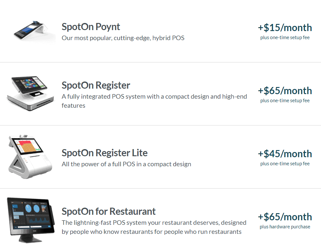
Task: Select the SpotOn Register Lite heading
Action: point(105,153)
